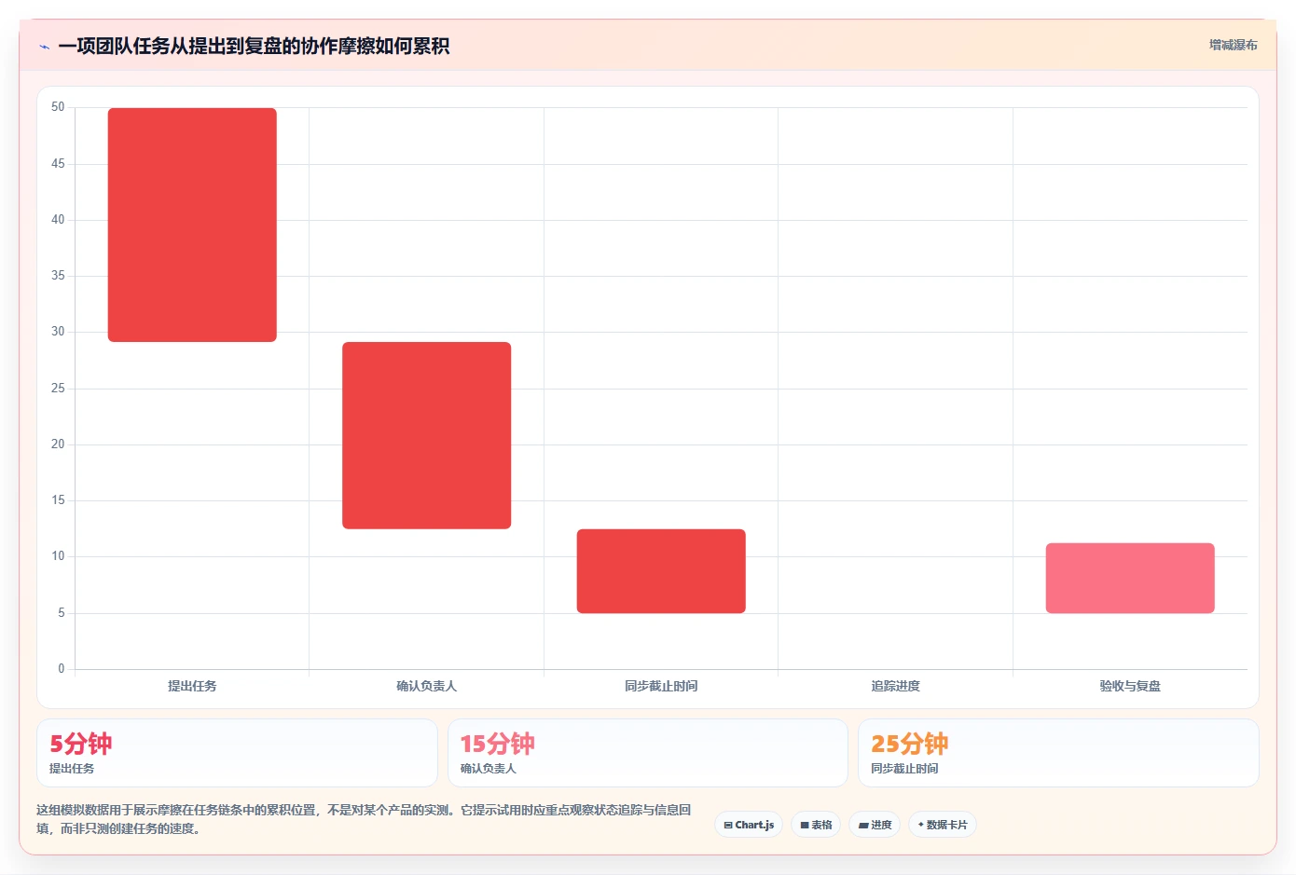
Task: Click the lightning icon beside the title
Action: pyautogui.click(x=44, y=47)
